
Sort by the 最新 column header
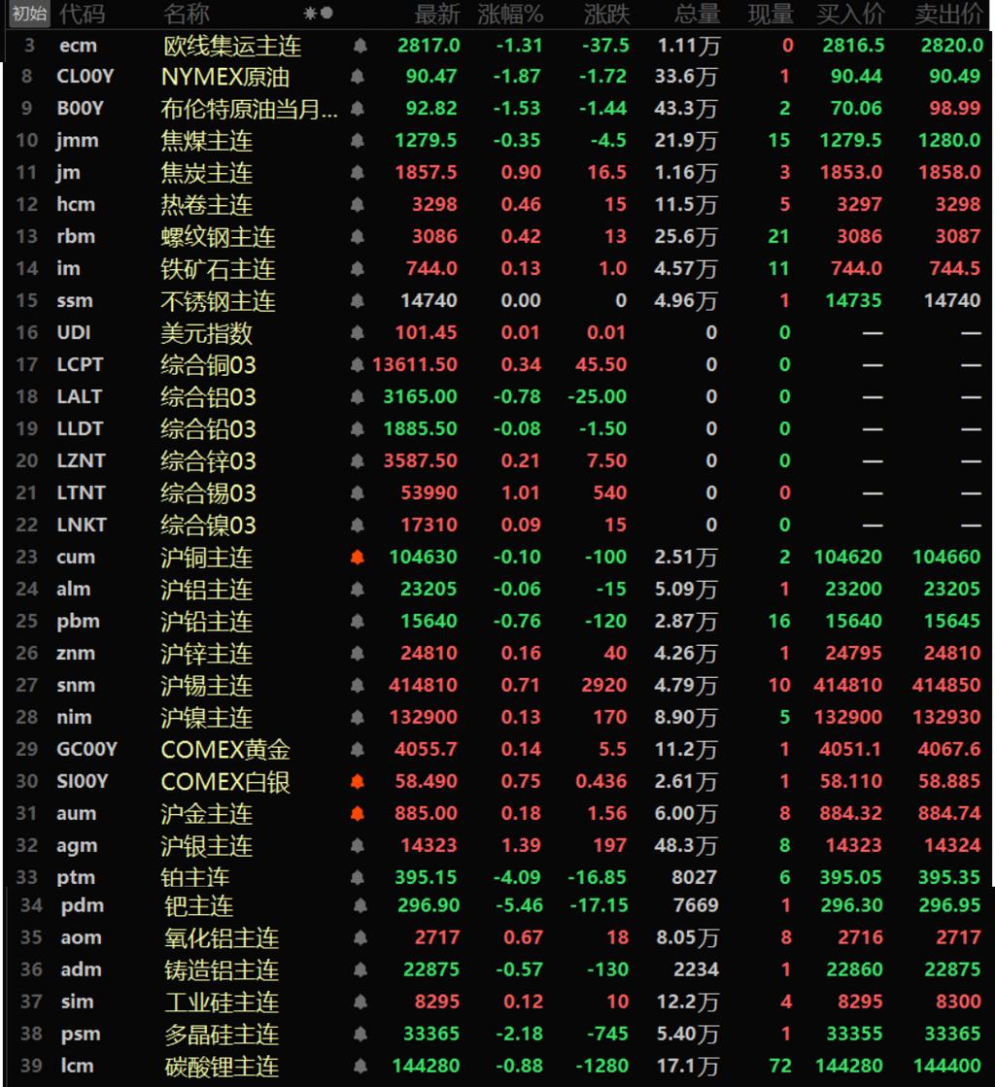coord(437,14)
